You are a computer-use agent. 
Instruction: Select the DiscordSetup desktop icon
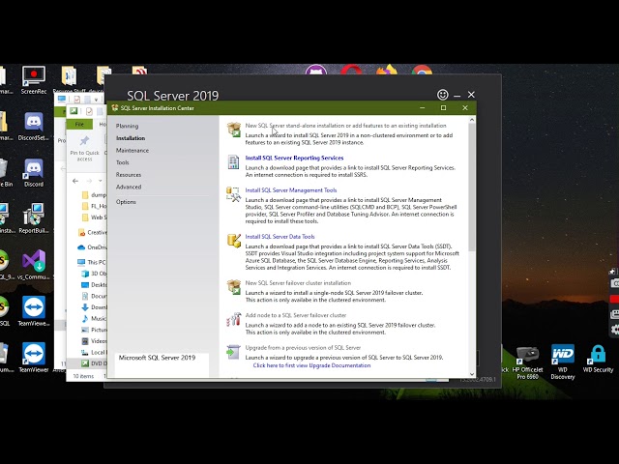pyautogui.click(x=34, y=127)
